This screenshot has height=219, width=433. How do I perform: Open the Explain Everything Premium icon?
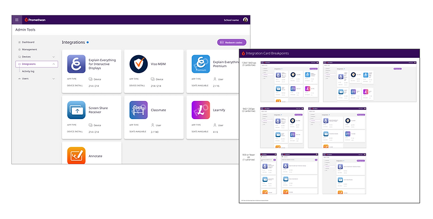[201, 64]
